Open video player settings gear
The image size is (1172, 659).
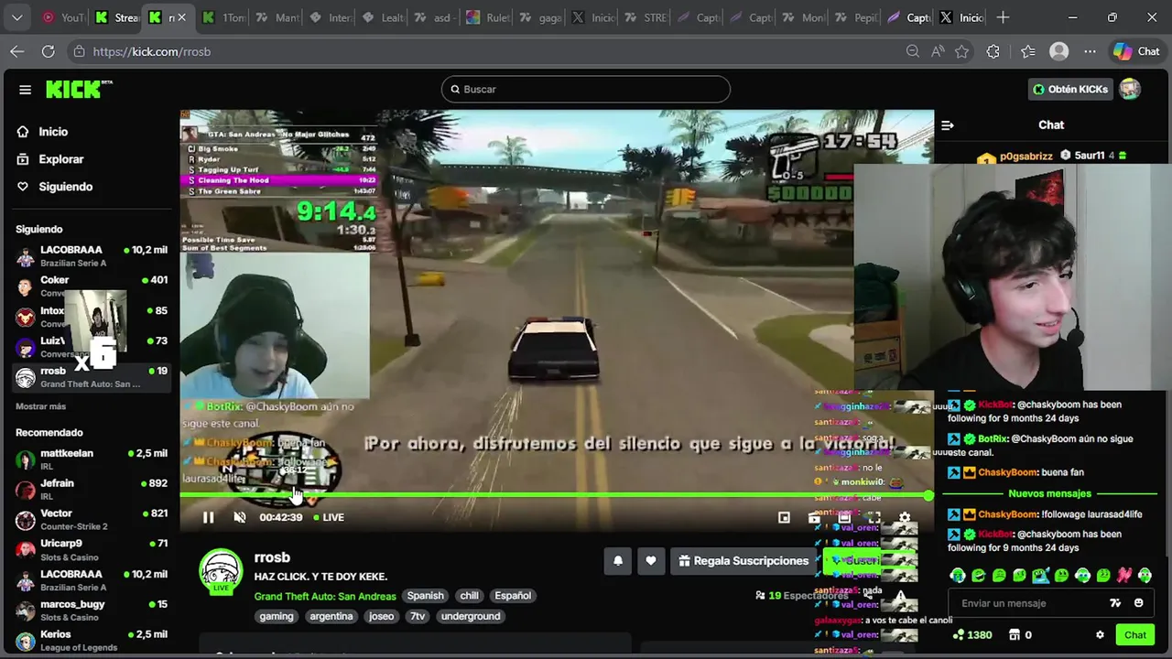[x=905, y=517]
